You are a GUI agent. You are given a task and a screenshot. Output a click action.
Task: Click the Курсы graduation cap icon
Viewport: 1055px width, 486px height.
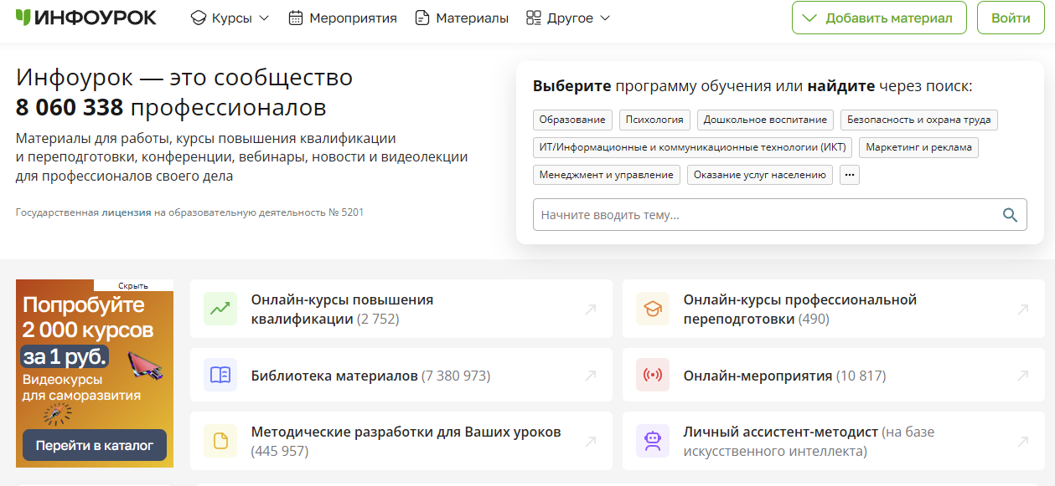point(199,18)
